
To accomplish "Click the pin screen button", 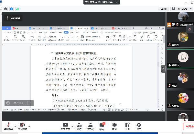I will tap(14, 18).
